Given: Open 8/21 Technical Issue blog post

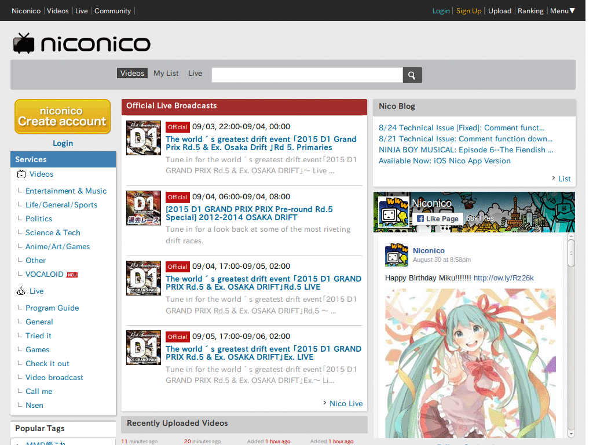Looking at the screenshot, I should pos(466,139).
